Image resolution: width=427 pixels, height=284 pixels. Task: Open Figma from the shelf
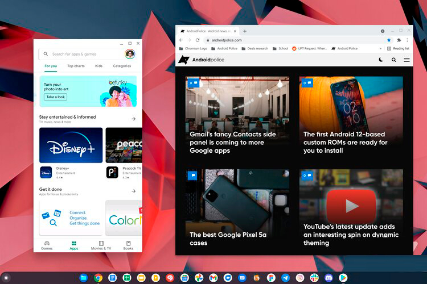[271, 278]
